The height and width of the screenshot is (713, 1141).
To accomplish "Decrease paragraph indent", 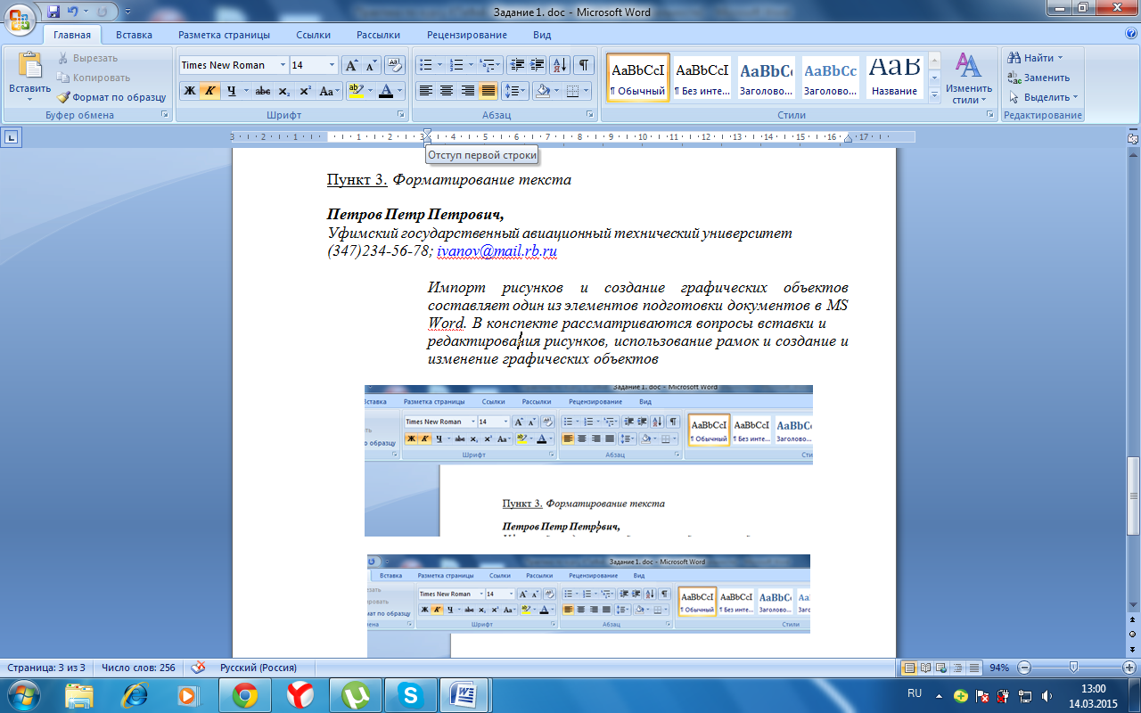I will point(517,65).
